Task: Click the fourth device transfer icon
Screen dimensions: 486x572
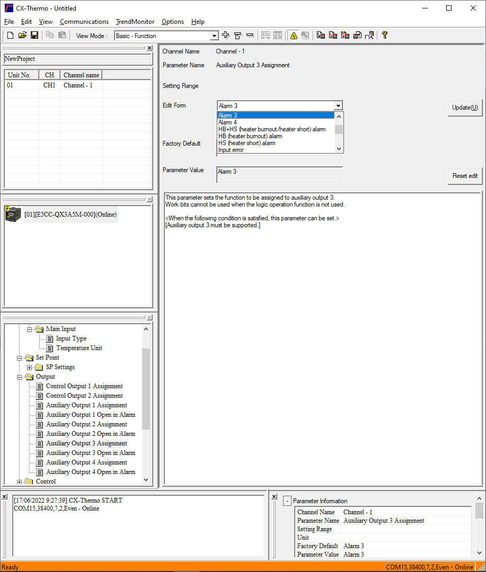Action: 357,35
